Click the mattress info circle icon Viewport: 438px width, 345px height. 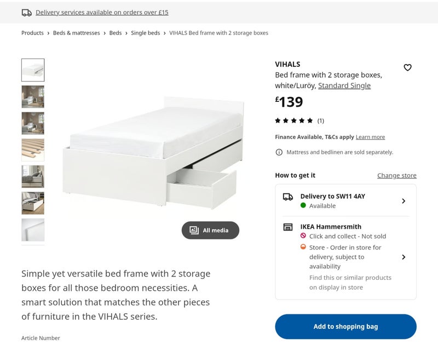pyautogui.click(x=279, y=152)
